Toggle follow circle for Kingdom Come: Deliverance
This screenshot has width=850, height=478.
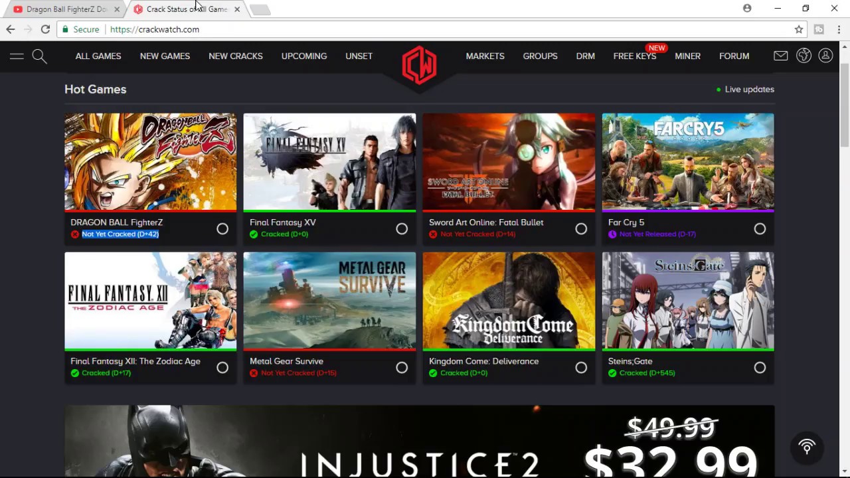click(x=581, y=368)
